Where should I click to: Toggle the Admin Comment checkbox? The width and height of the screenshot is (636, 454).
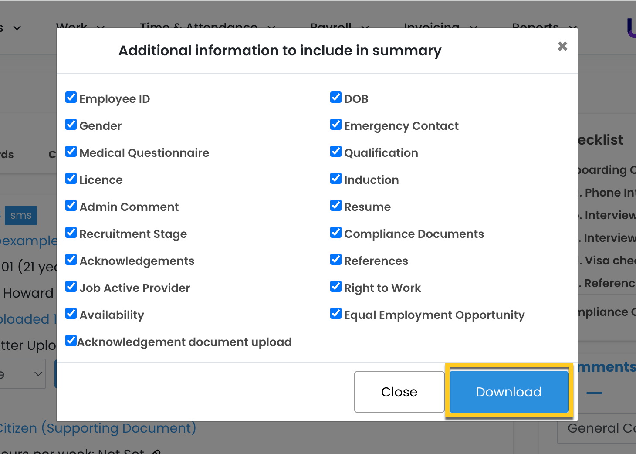71,206
